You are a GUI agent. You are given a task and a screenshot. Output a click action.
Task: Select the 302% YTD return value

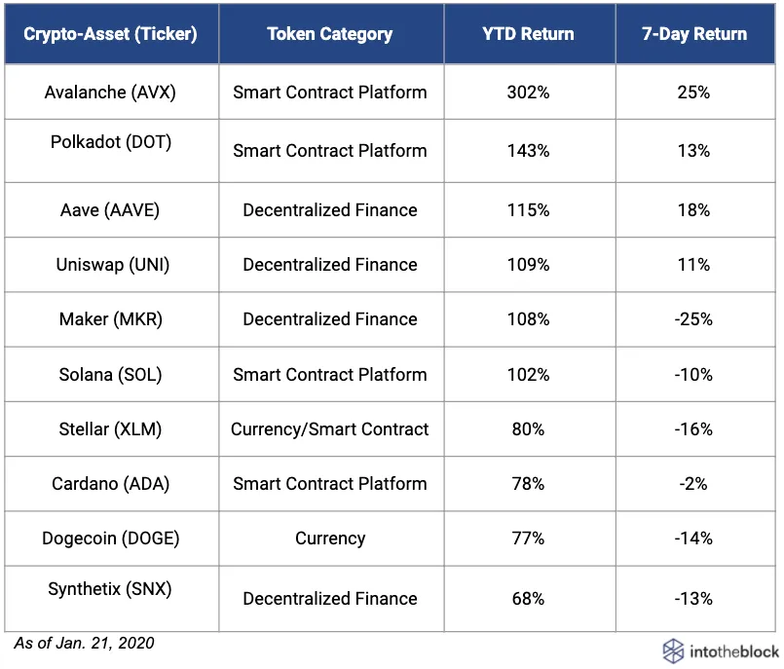pos(529,92)
